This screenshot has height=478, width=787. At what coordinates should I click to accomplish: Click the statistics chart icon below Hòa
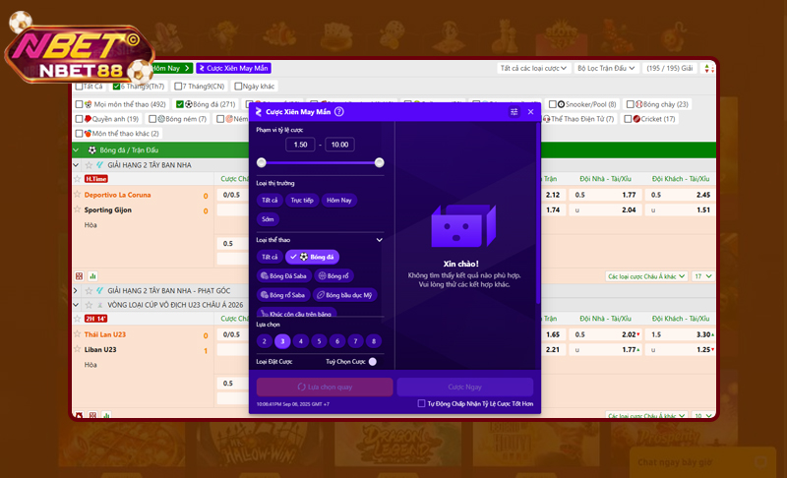92,276
